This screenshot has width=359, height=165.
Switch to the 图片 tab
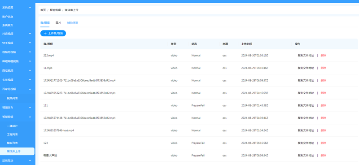click(x=58, y=23)
